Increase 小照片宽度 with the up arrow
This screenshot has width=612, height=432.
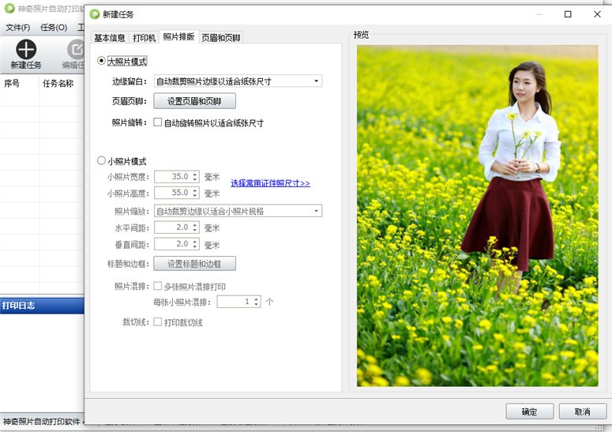pos(195,174)
